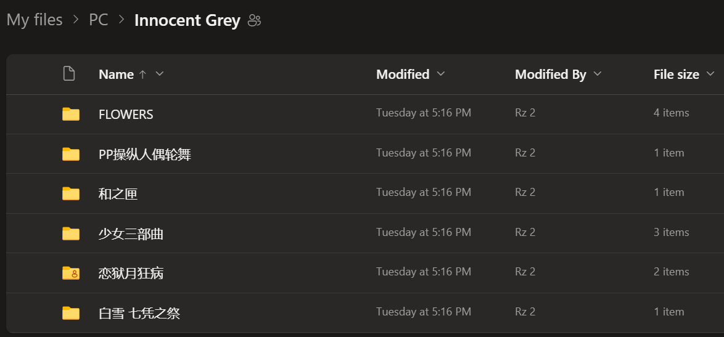Click the shared 恋狱月狂病 folder icon
This screenshot has height=337, width=724.
coord(71,273)
